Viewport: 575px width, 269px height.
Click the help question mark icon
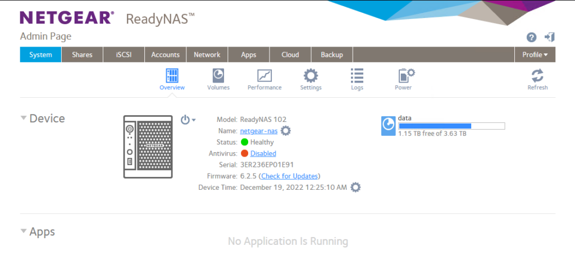(x=531, y=37)
